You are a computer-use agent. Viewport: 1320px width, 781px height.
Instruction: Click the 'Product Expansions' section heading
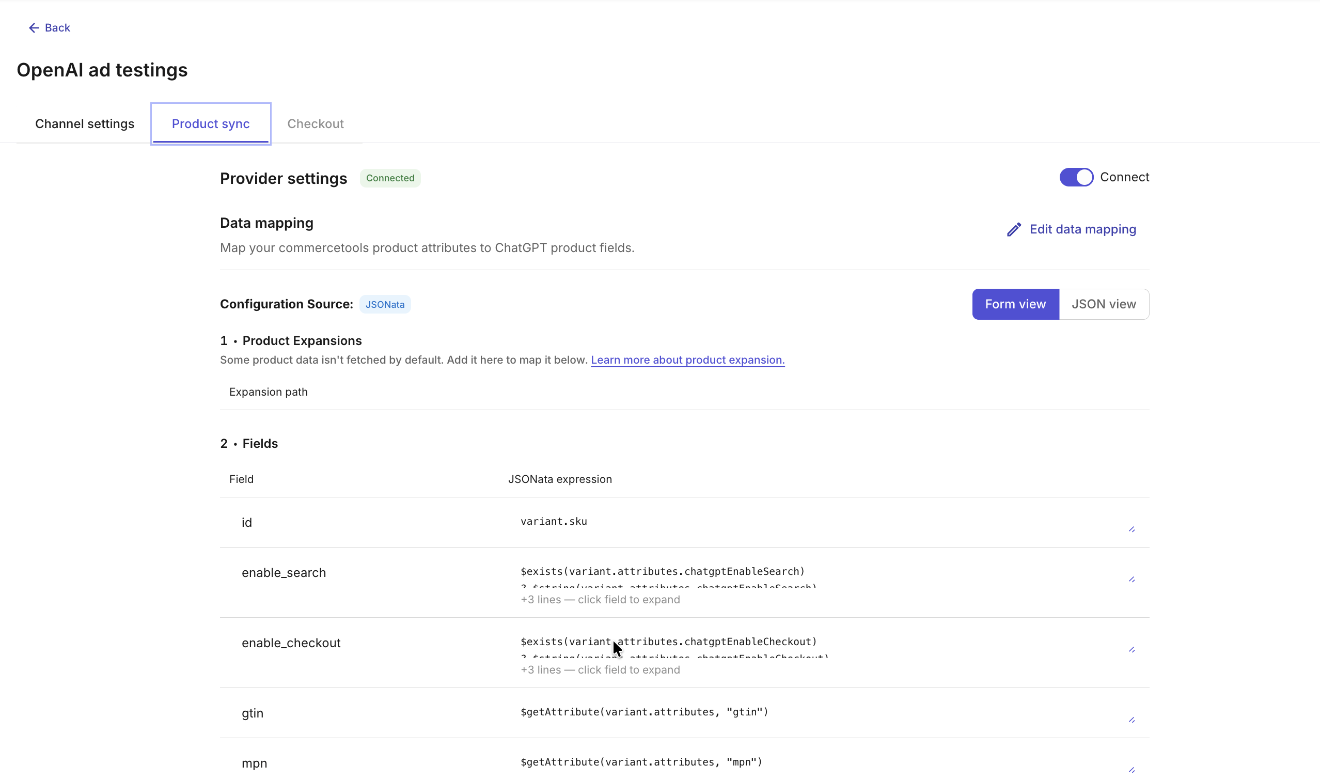tap(302, 341)
